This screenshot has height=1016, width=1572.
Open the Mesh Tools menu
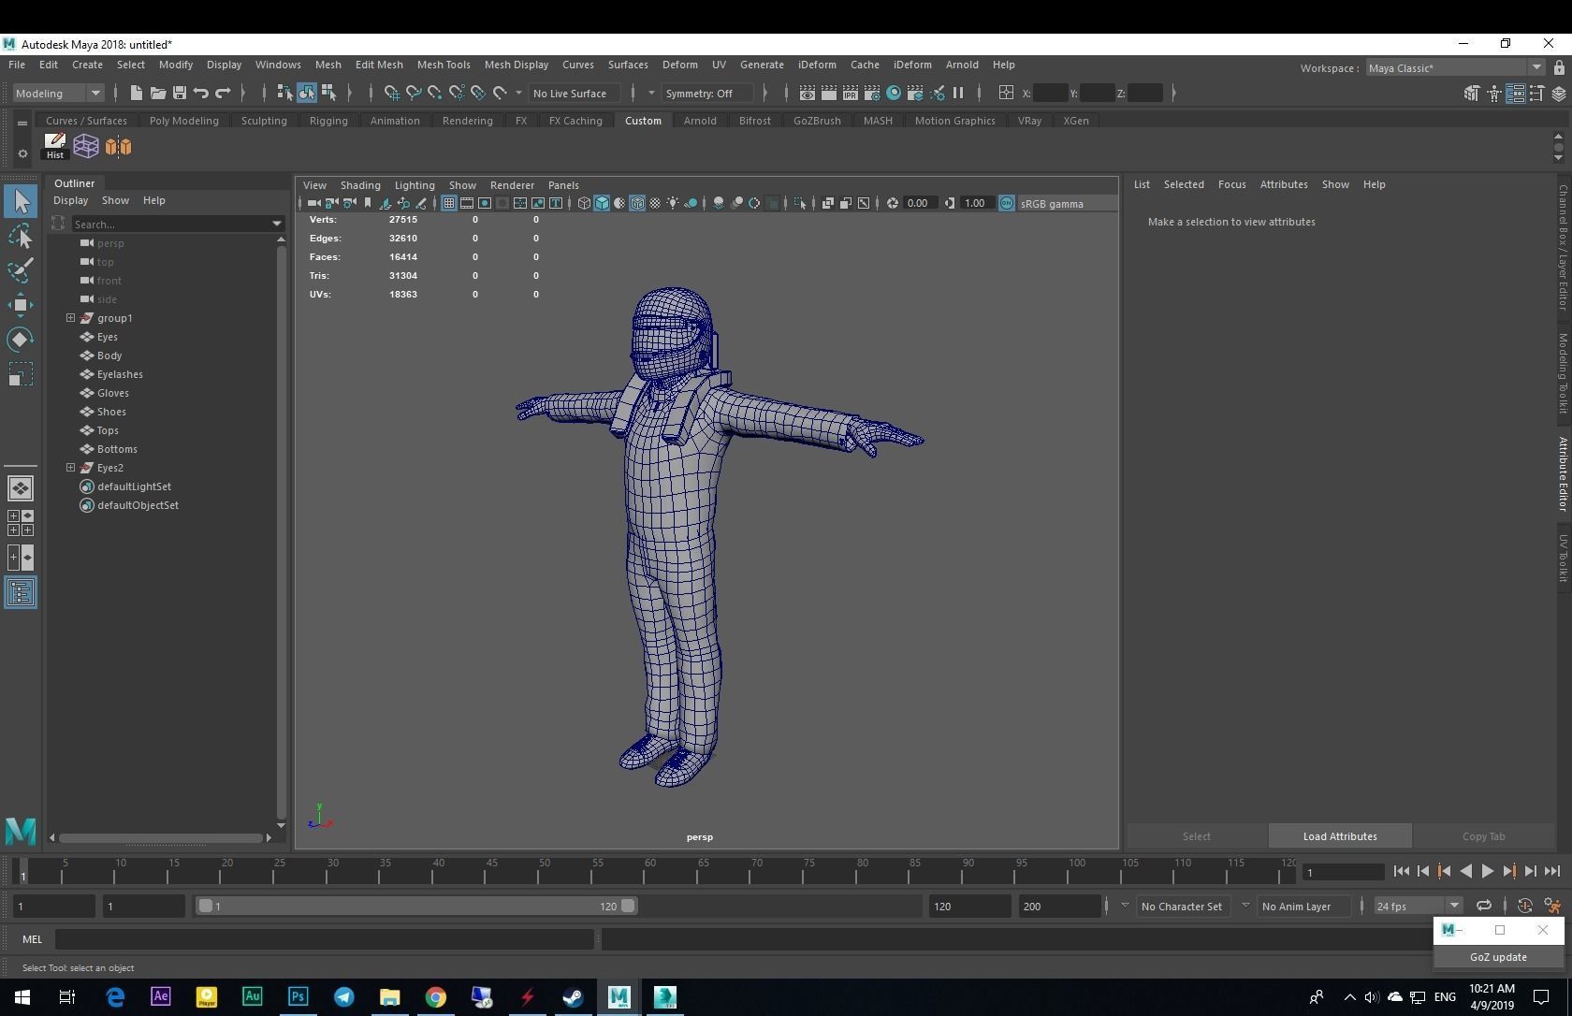coord(443,65)
